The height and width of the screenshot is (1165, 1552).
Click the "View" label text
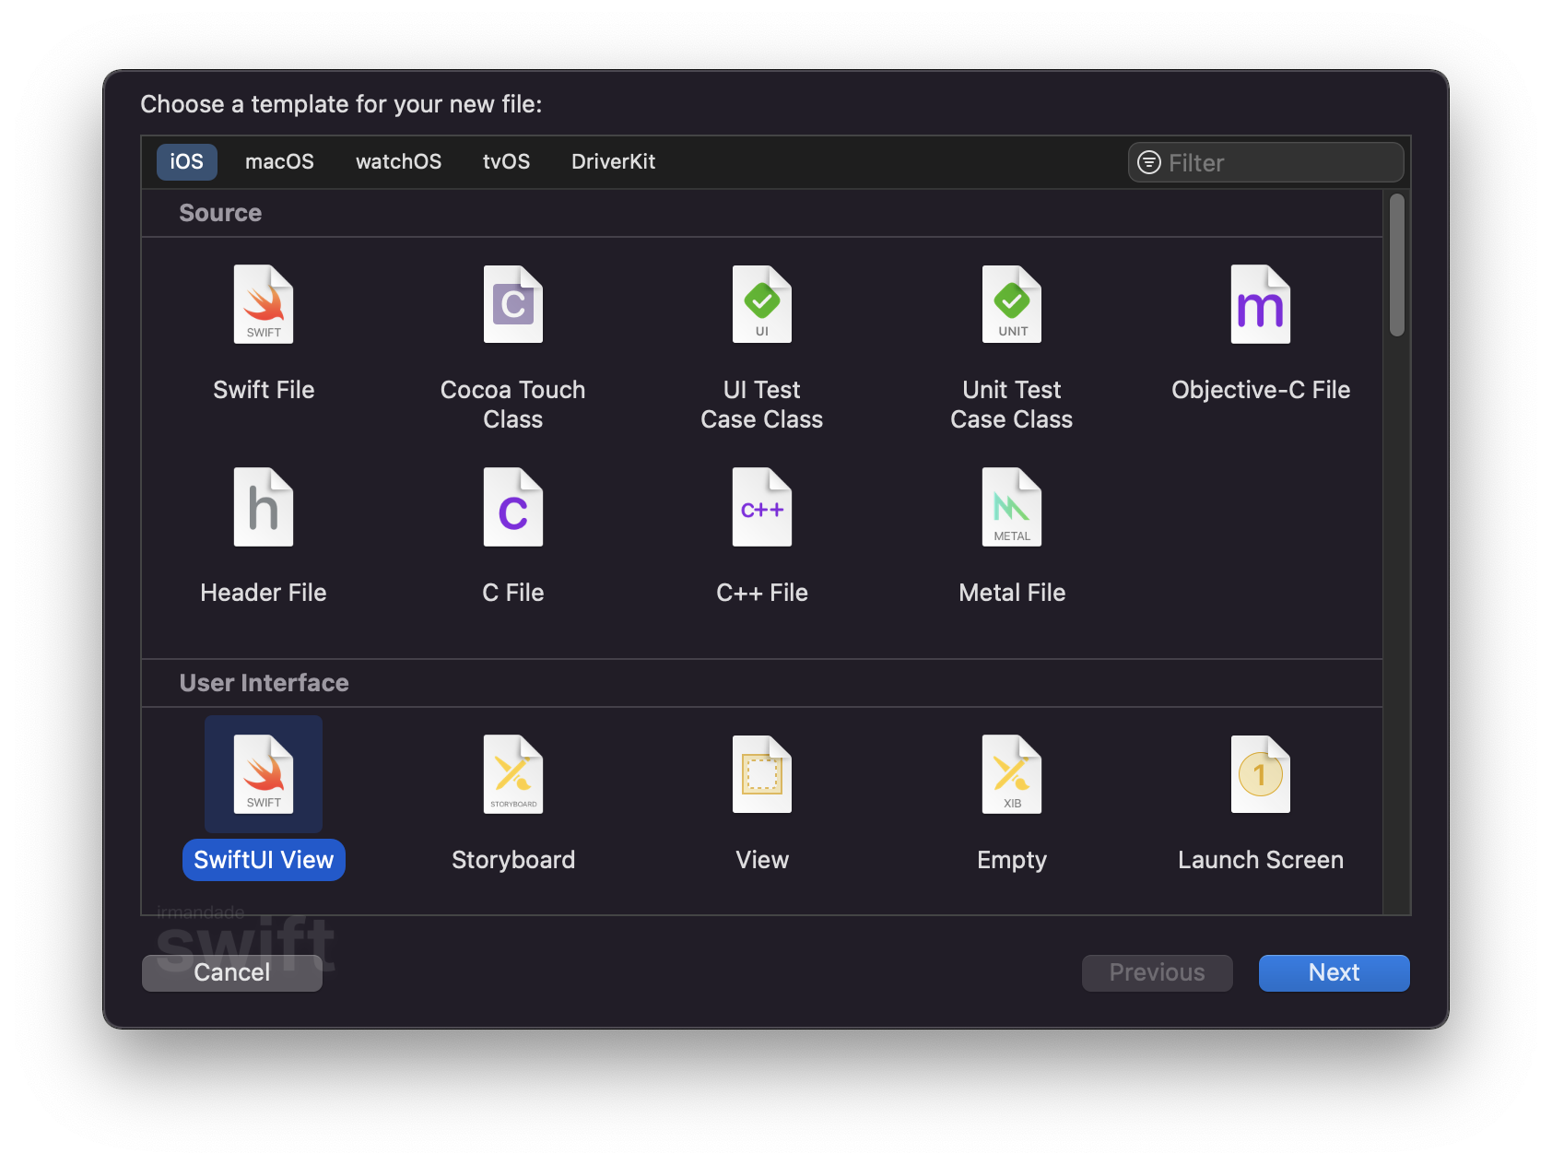pos(762,860)
